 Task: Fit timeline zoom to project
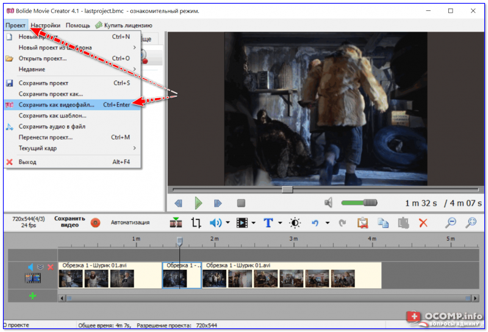471,222
